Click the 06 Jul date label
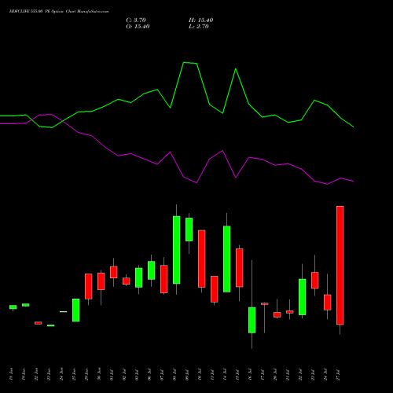 (x=149, y=374)
